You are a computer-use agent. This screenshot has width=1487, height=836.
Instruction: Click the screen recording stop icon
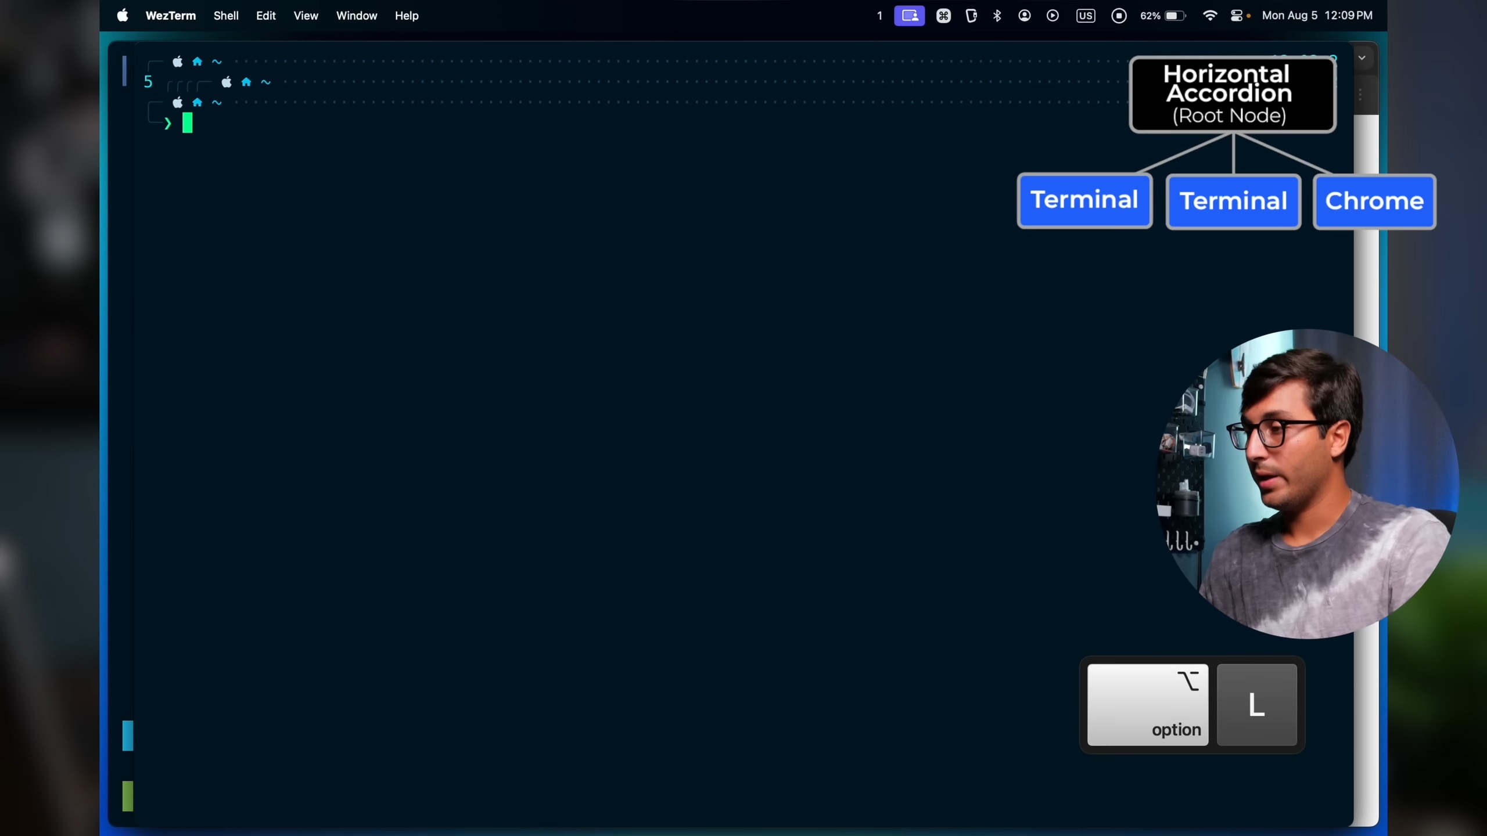(x=1119, y=16)
